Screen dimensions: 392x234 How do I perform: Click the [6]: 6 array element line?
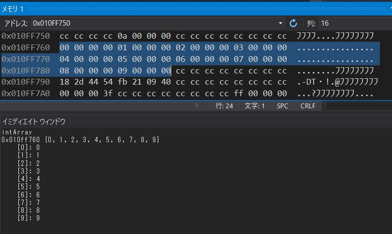[29, 194]
